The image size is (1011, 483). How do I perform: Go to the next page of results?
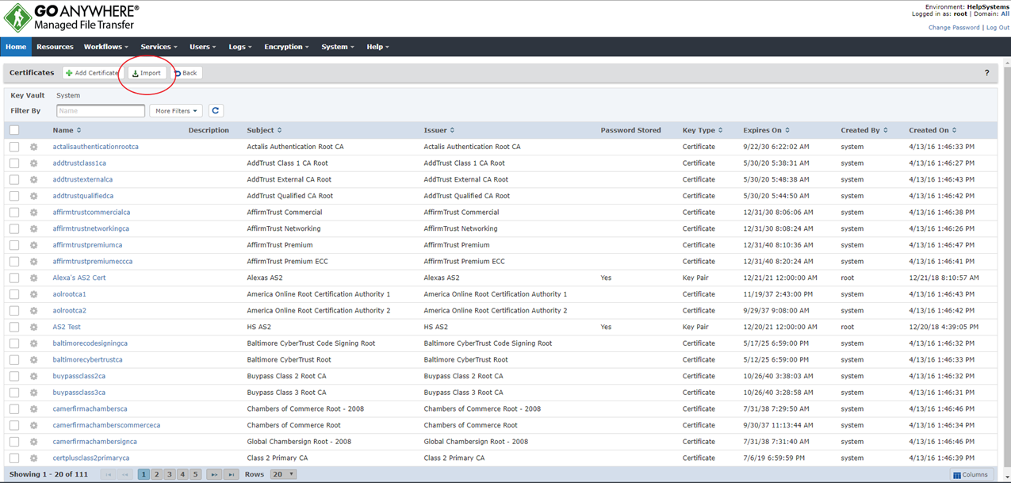(x=213, y=474)
